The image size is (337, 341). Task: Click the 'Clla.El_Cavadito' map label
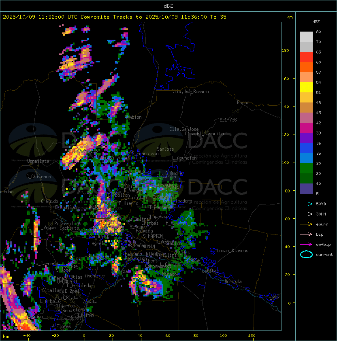[x=204, y=134]
